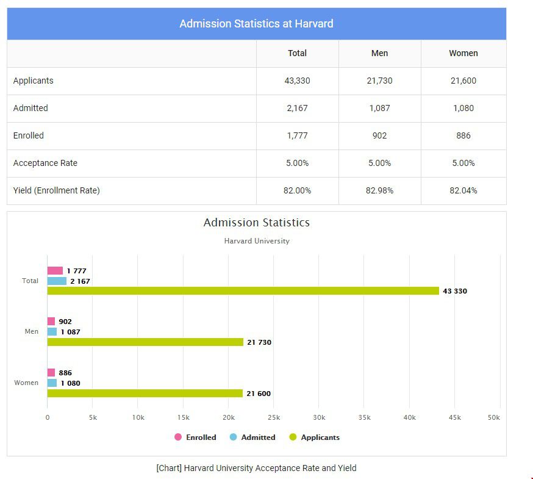Click the "43 330" data label in the chart
Screen dimensions: 533x479
455,291
